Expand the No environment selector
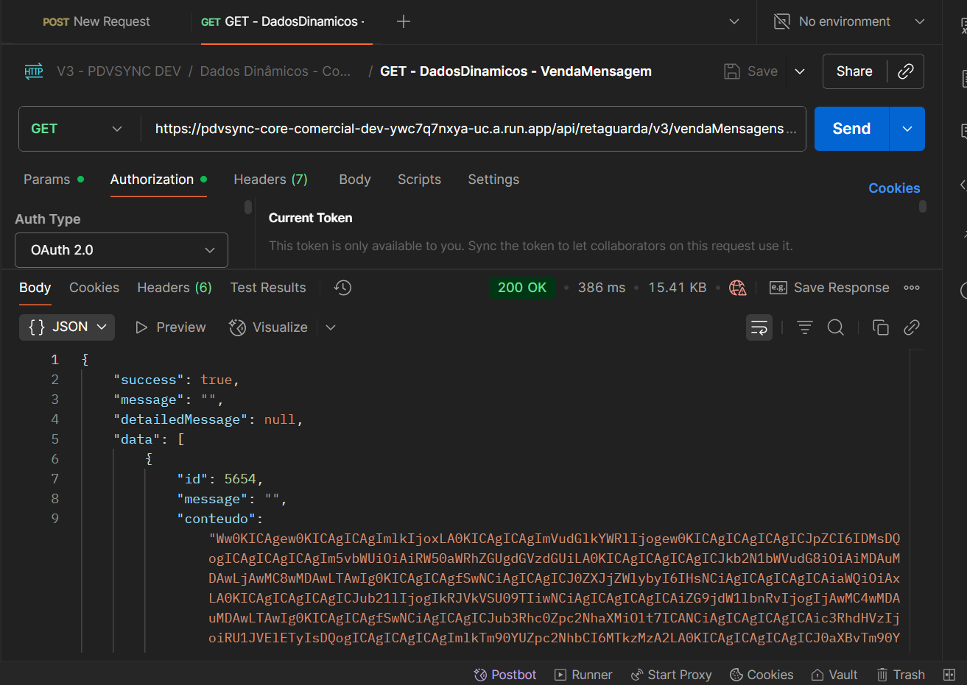This screenshot has width=967, height=685. [850, 22]
